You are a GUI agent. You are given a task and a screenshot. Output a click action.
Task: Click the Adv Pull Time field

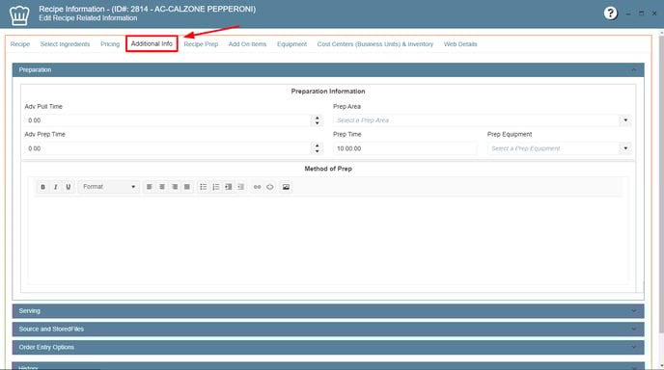pos(168,120)
